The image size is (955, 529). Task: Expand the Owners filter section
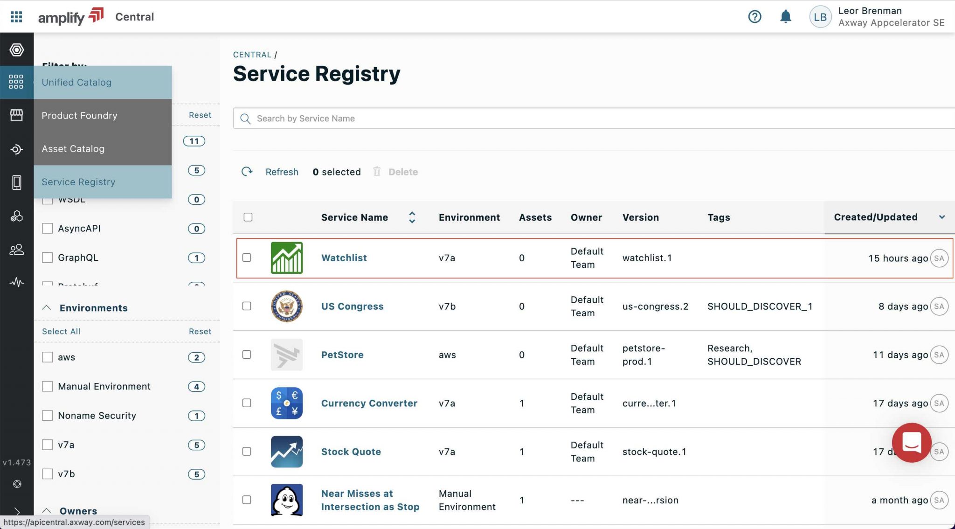(x=46, y=511)
